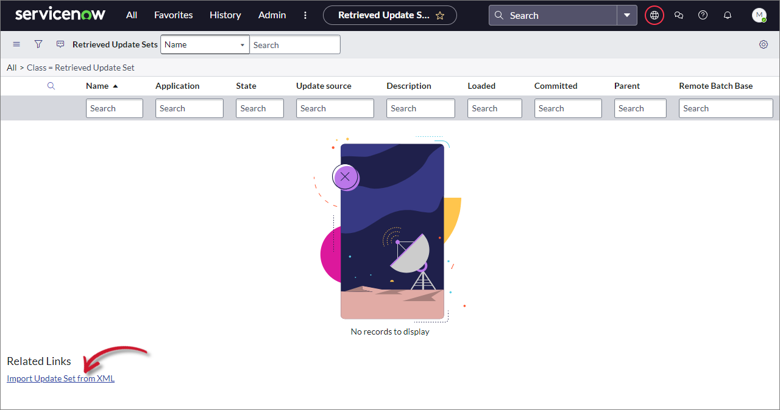Viewport: 780px width, 410px height.
Task: Click the globe scope picker icon
Action: [654, 15]
